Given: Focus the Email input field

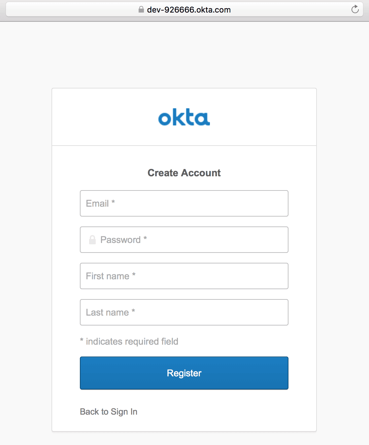Looking at the screenshot, I should [x=184, y=203].
